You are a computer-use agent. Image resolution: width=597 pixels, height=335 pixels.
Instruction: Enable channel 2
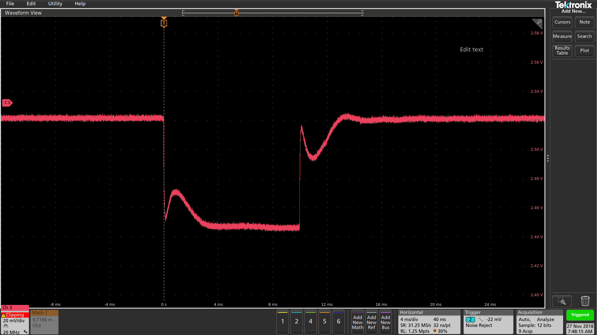pos(297,322)
